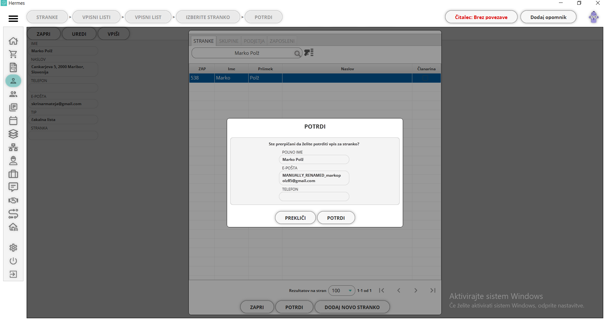Open the handshake sidebar icon

pyautogui.click(x=13, y=200)
